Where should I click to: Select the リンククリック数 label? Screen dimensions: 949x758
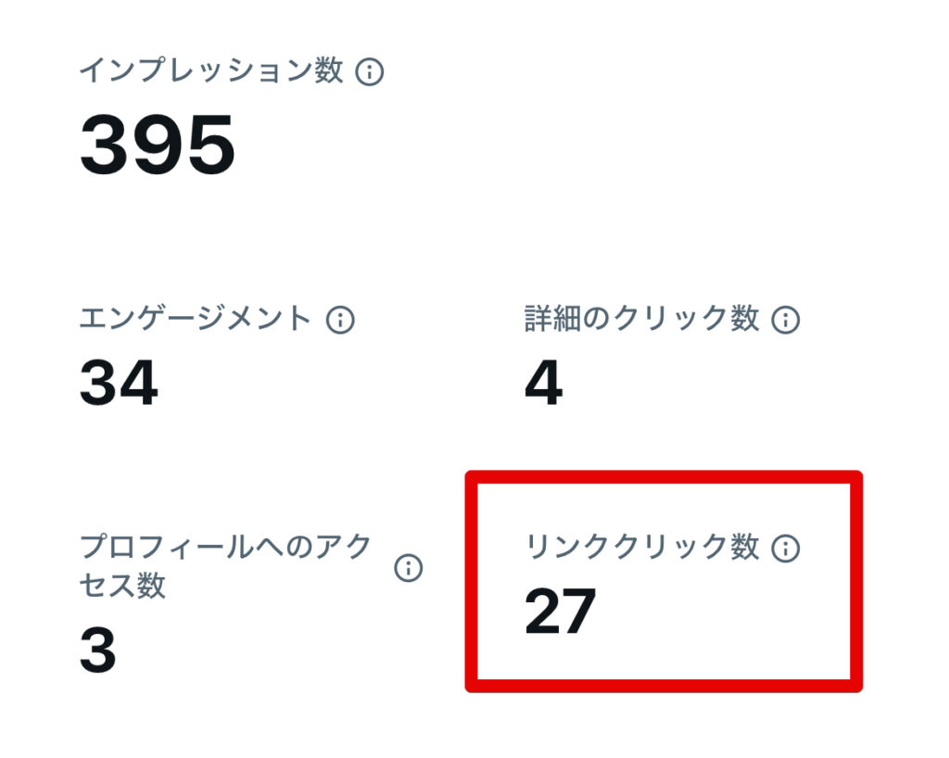pyautogui.click(x=641, y=548)
